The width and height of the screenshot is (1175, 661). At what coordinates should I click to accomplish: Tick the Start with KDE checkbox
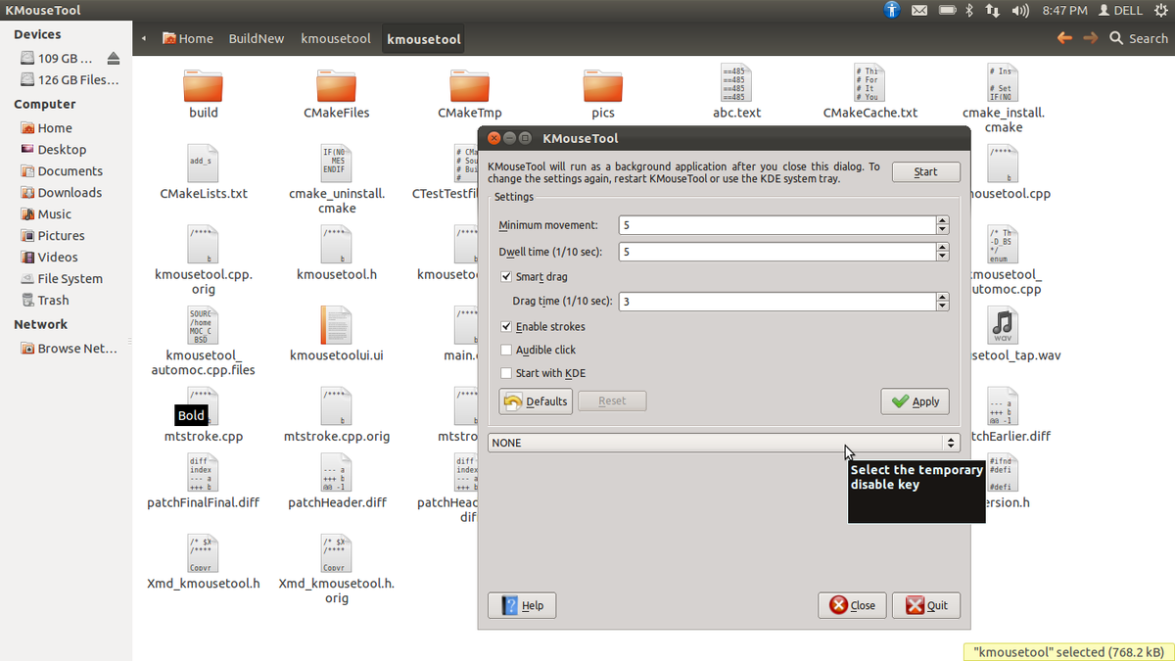[506, 373]
